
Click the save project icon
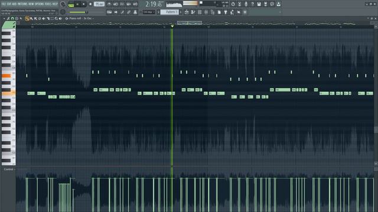coord(259,4)
